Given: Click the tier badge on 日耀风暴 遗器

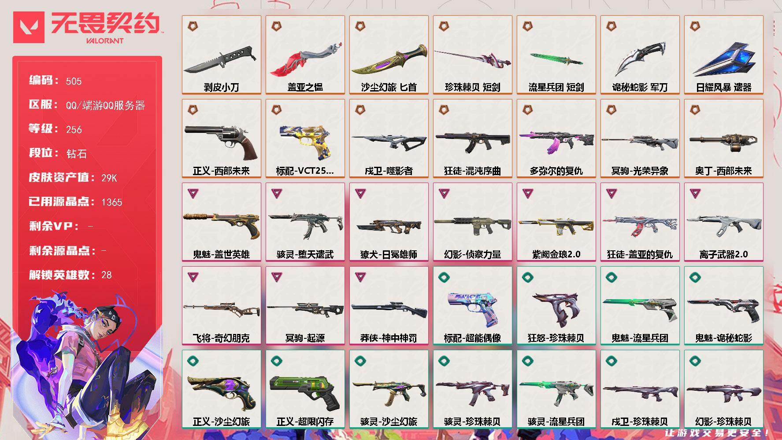Looking at the screenshot, I should click(695, 26).
